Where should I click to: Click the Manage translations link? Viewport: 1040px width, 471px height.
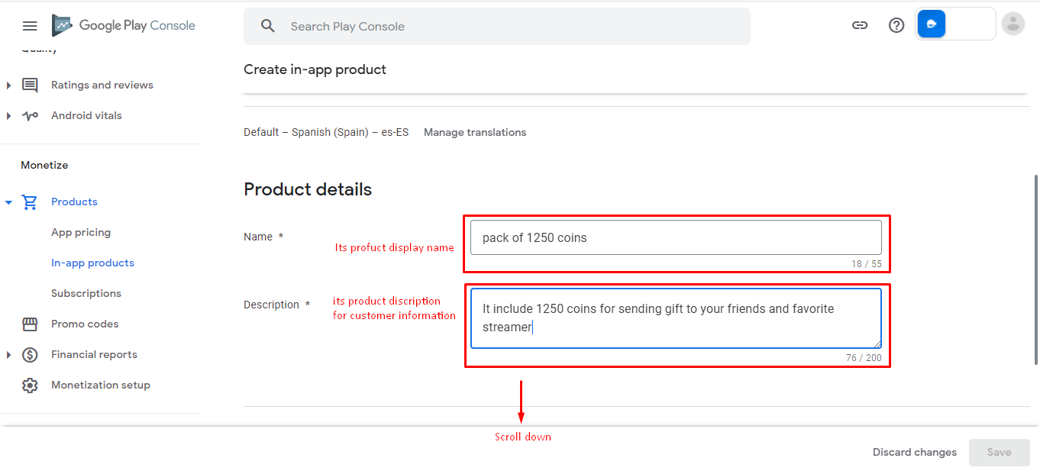pos(475,132)
